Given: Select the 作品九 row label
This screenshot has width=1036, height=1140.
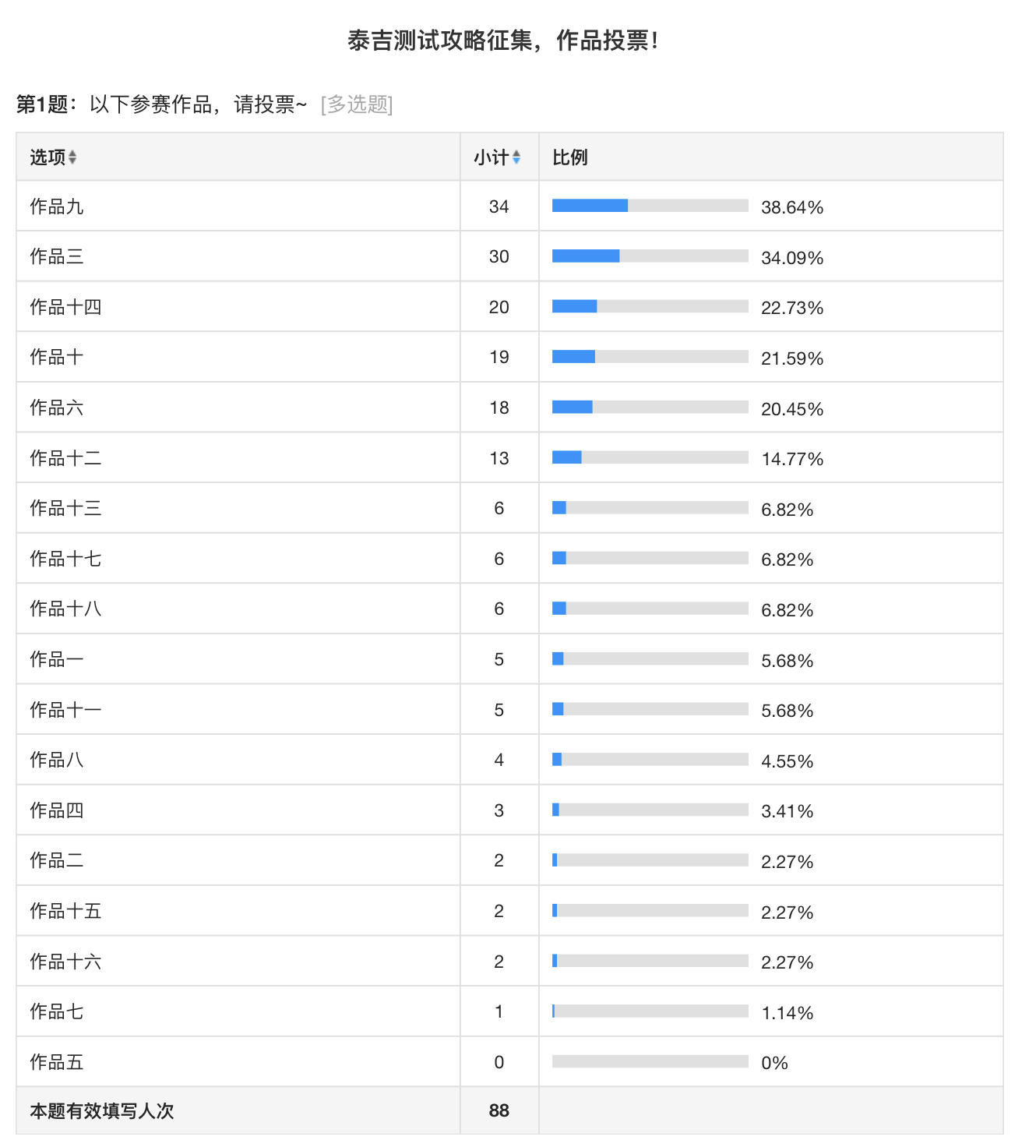Looking at the screenshot, I should (57, 206).
